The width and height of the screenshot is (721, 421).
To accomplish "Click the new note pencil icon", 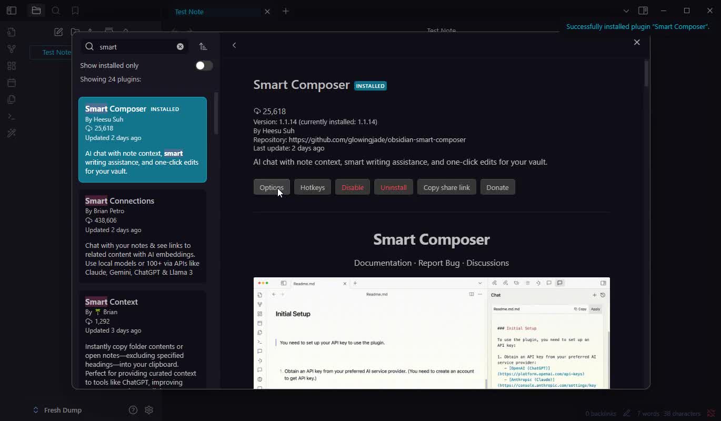I will coord(58,32).
